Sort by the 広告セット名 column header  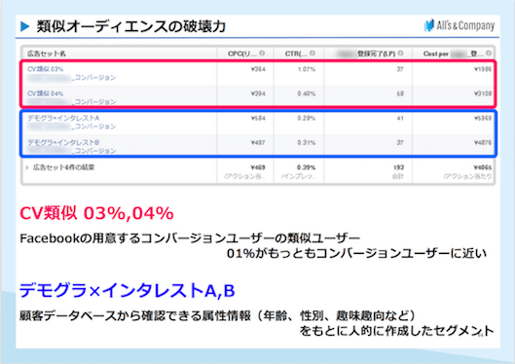point(47,54)
